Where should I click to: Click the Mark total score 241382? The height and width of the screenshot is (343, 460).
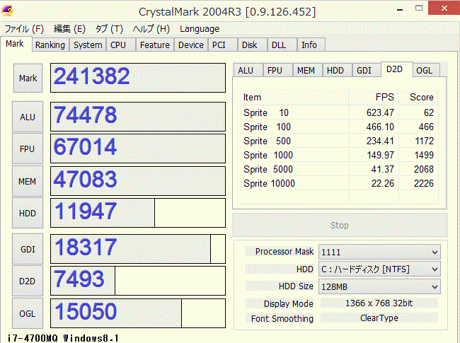tap(138, 78)
